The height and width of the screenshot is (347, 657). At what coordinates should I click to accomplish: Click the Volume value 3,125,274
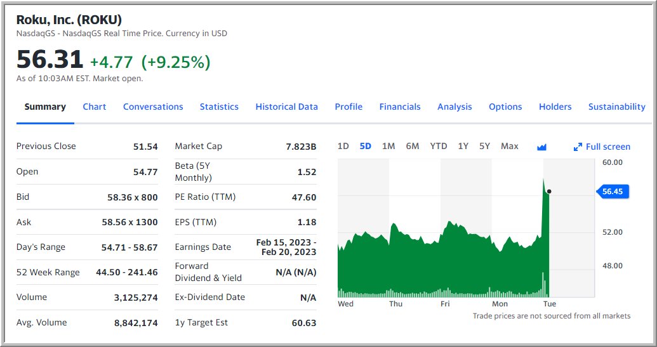tap(136, 298)
